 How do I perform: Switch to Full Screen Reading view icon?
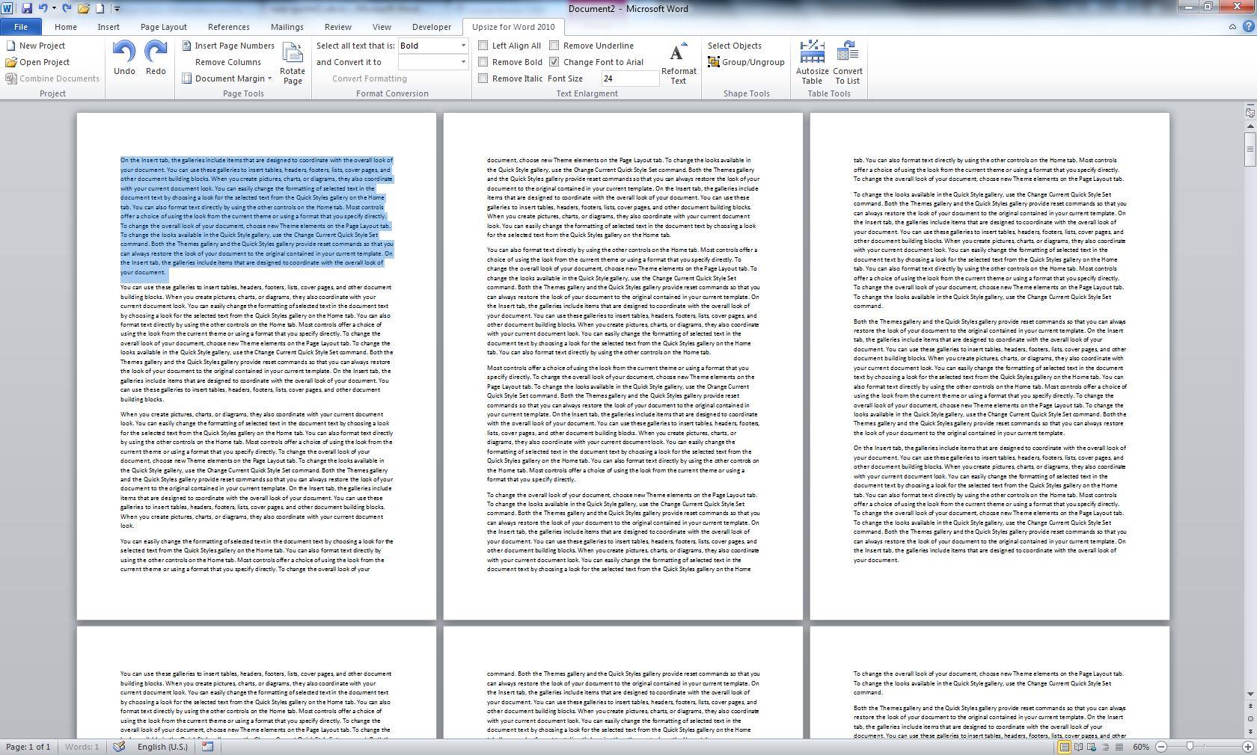1078,747
